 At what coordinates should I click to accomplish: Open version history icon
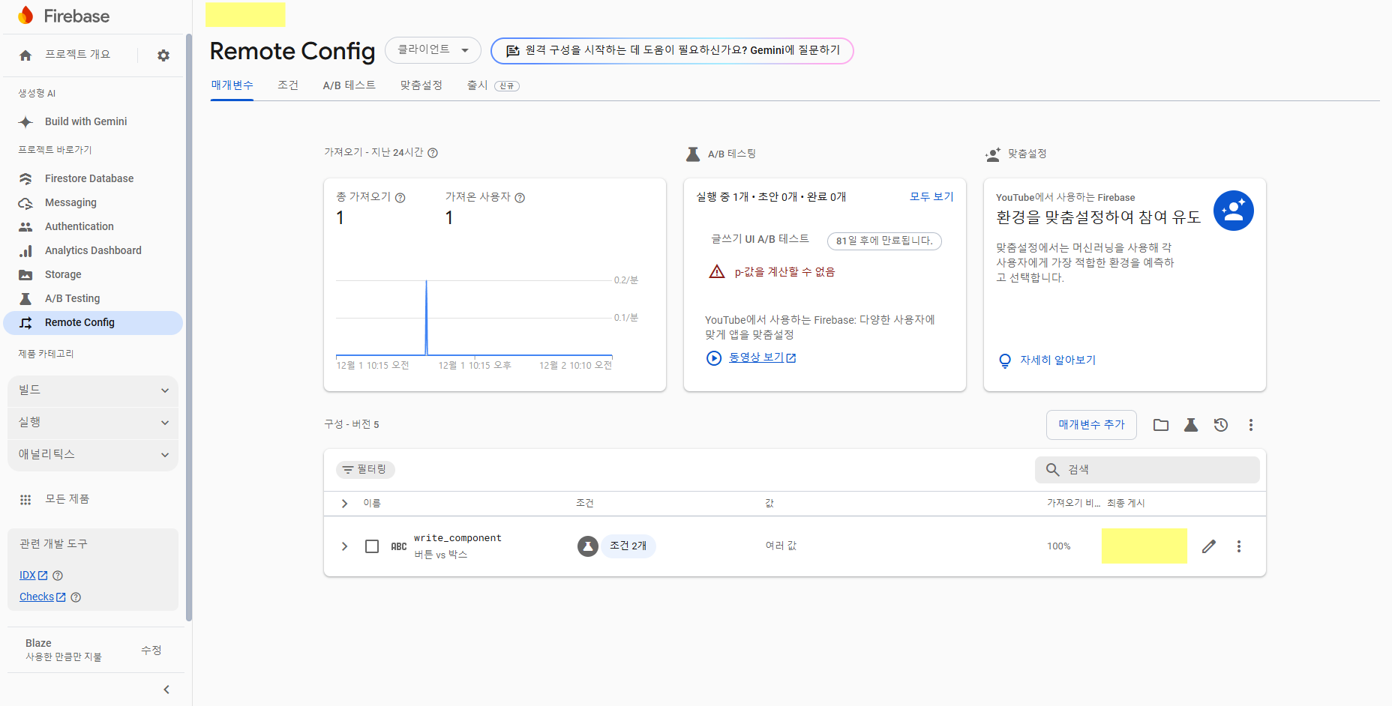coord(1221,425)
